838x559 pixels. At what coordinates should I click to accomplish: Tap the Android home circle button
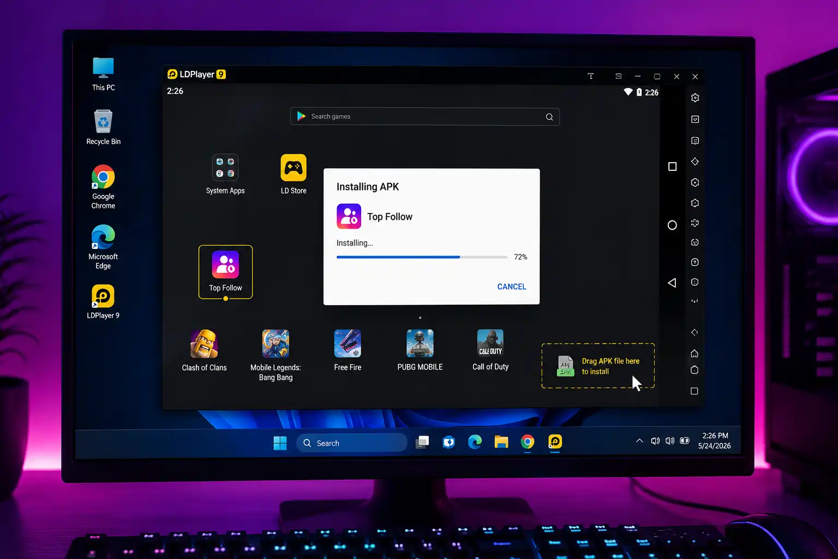pos(672,225)
